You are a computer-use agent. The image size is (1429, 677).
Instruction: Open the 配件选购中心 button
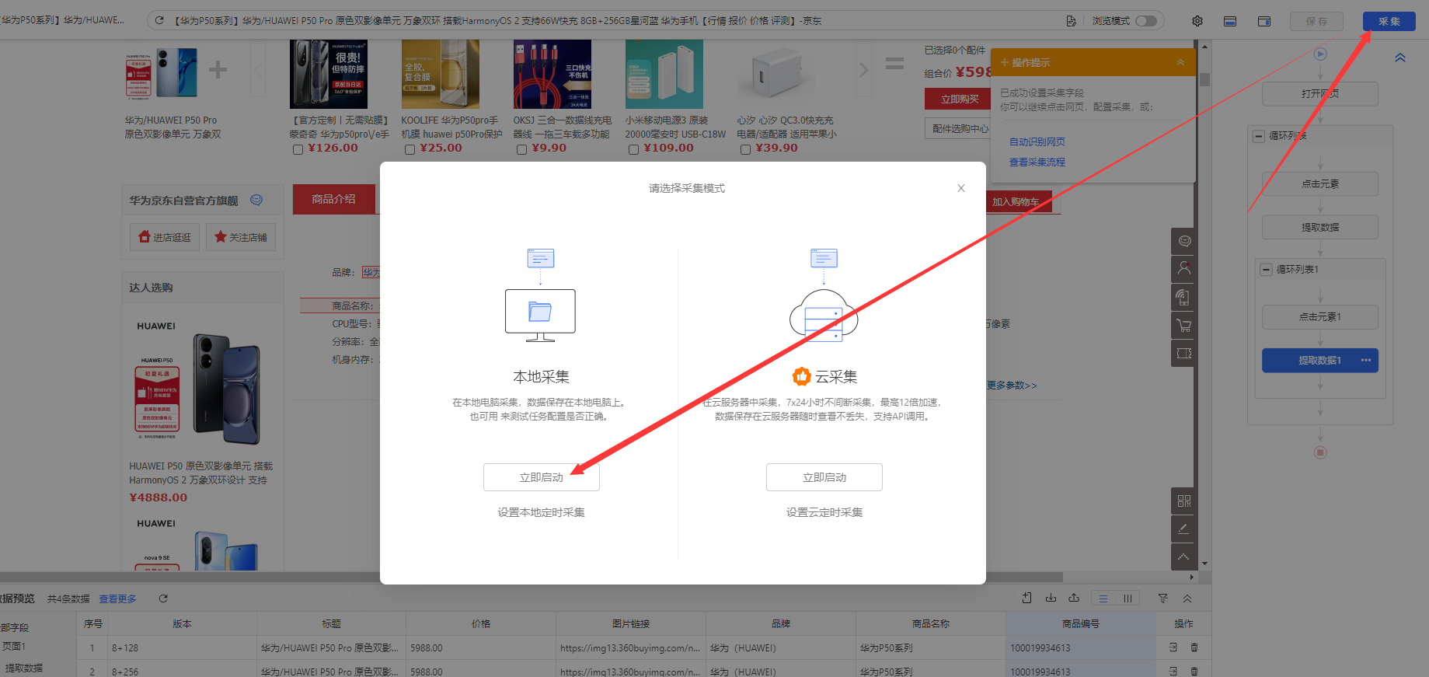pyautogui.click(x=960, y=129)
